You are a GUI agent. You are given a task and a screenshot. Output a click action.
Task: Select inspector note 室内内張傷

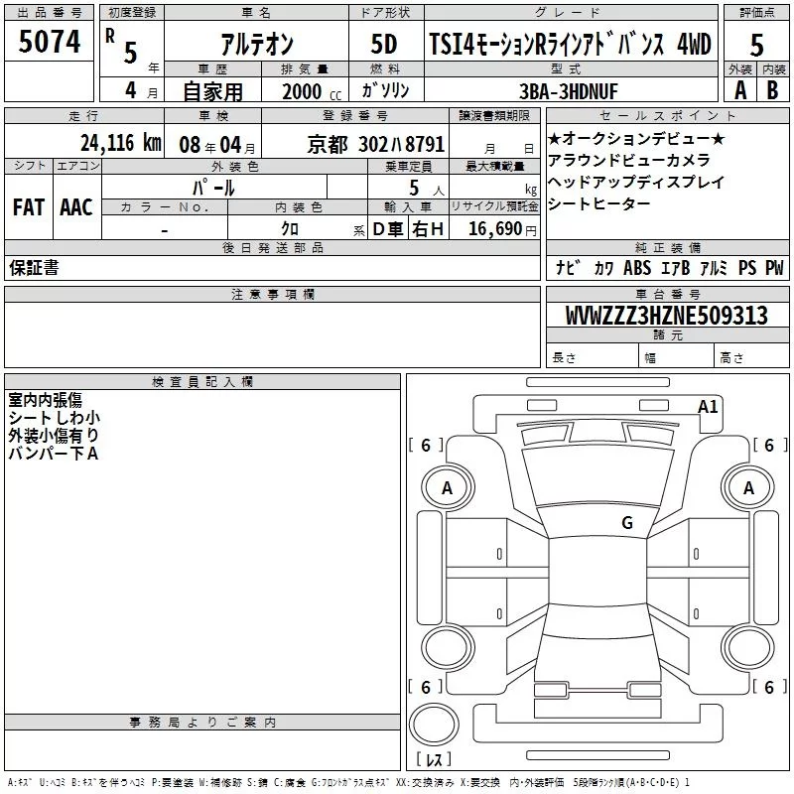(45, 400)
